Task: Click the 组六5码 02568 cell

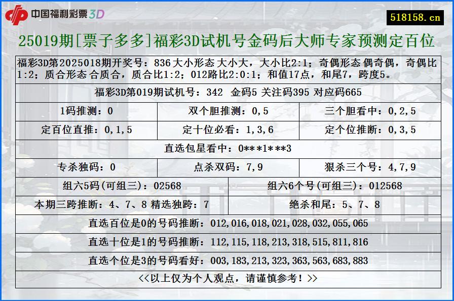Action: click(123, 186)
